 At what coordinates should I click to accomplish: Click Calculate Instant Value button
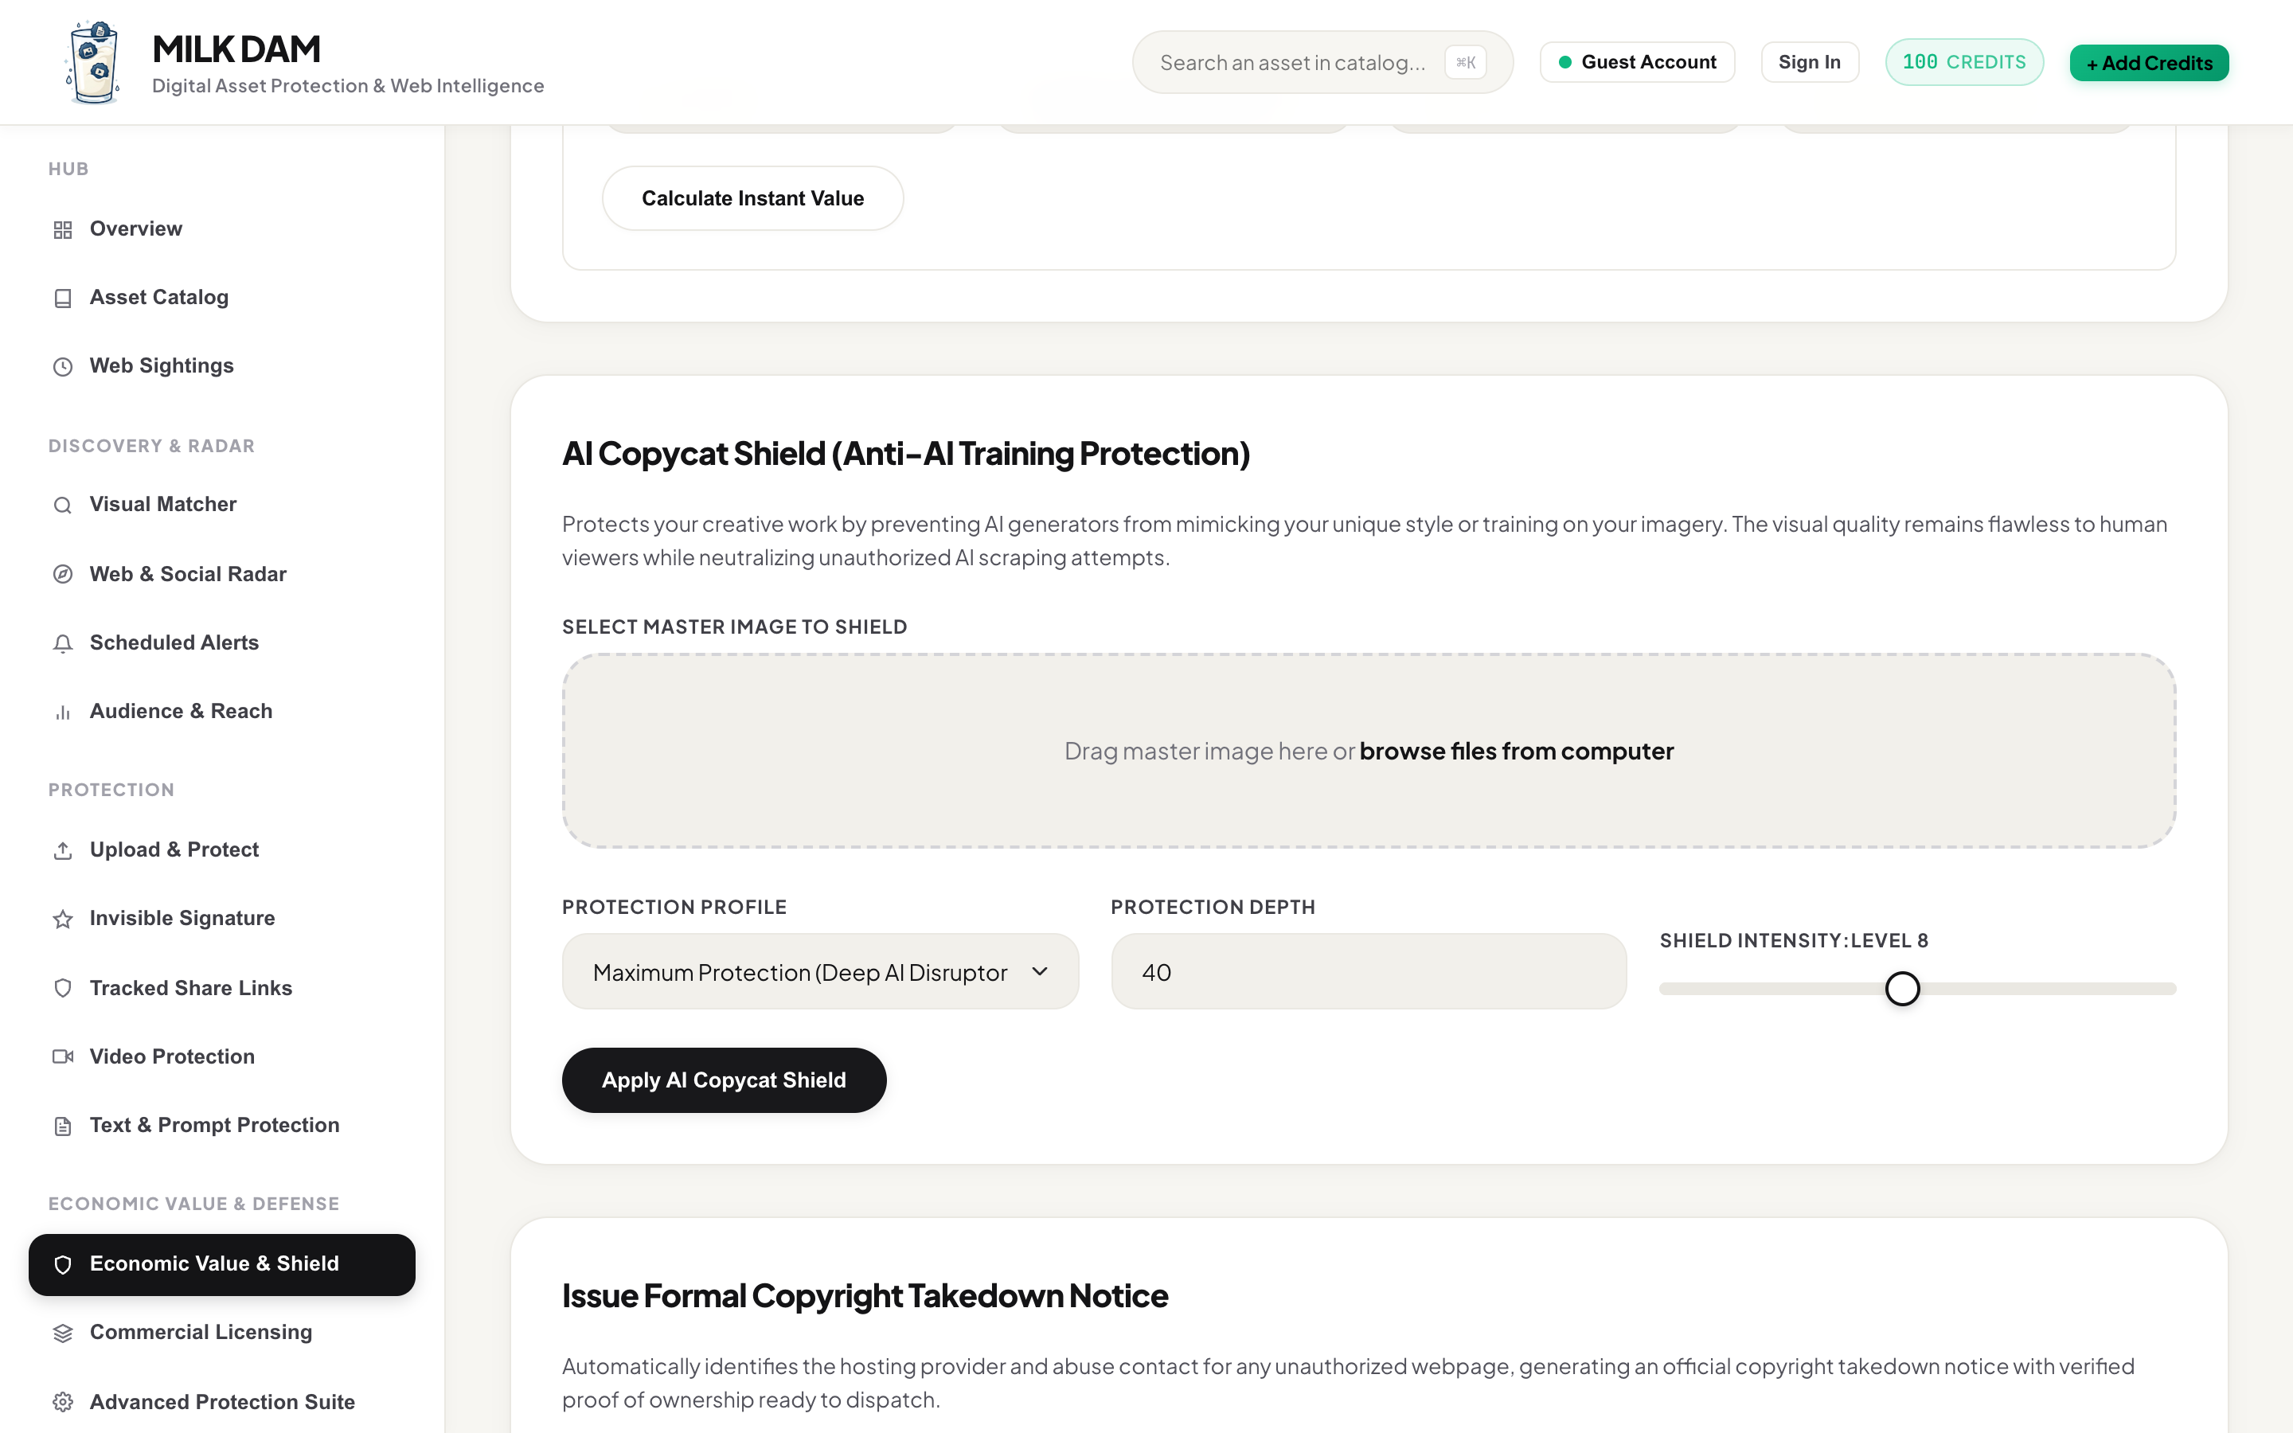click(752, 198)
